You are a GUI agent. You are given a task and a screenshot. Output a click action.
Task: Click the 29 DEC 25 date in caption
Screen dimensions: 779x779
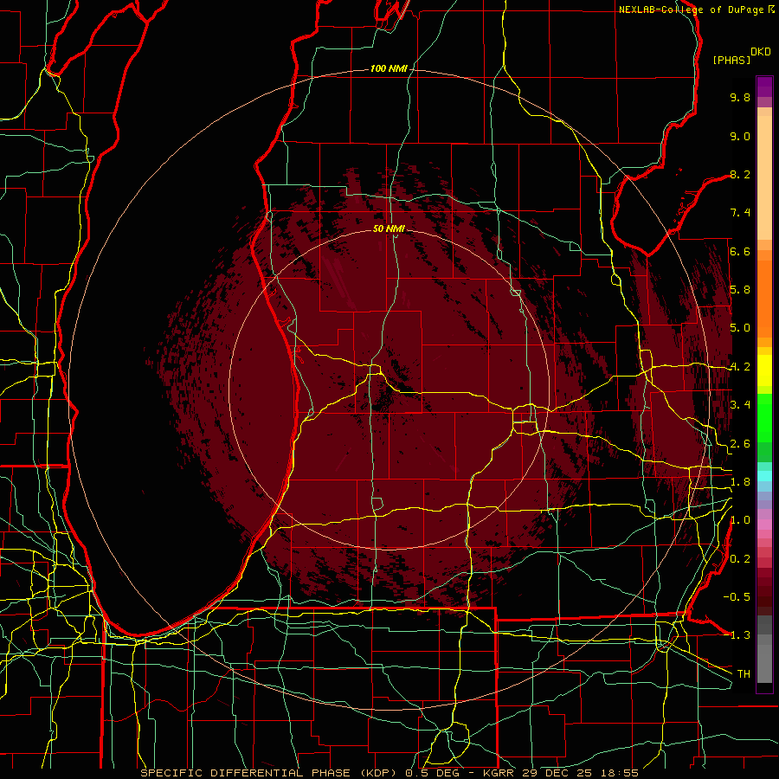coord(557,773)
